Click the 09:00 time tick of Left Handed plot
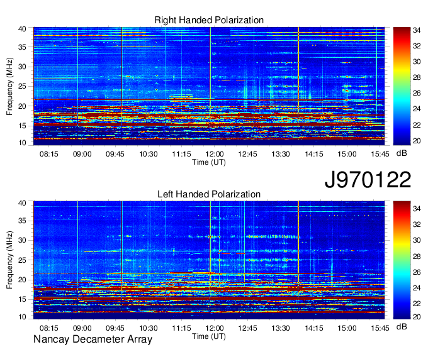The width and height of the screenshot is (428, 347). pos(82,328)
